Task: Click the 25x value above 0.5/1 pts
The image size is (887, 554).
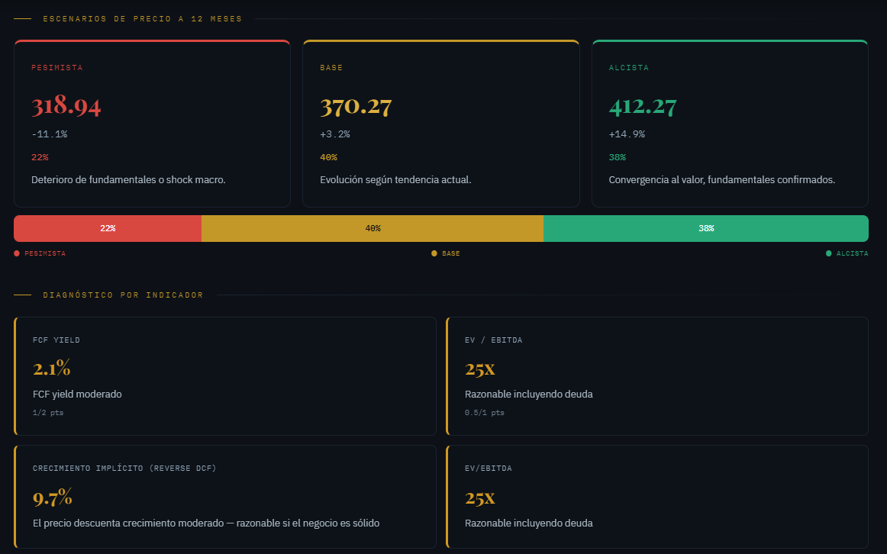Action: tap(479, 369)
